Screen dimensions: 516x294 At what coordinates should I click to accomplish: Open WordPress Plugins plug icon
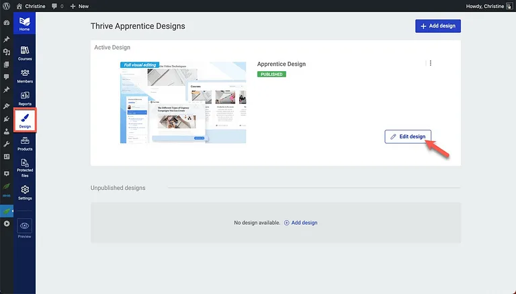click(7, 119)
